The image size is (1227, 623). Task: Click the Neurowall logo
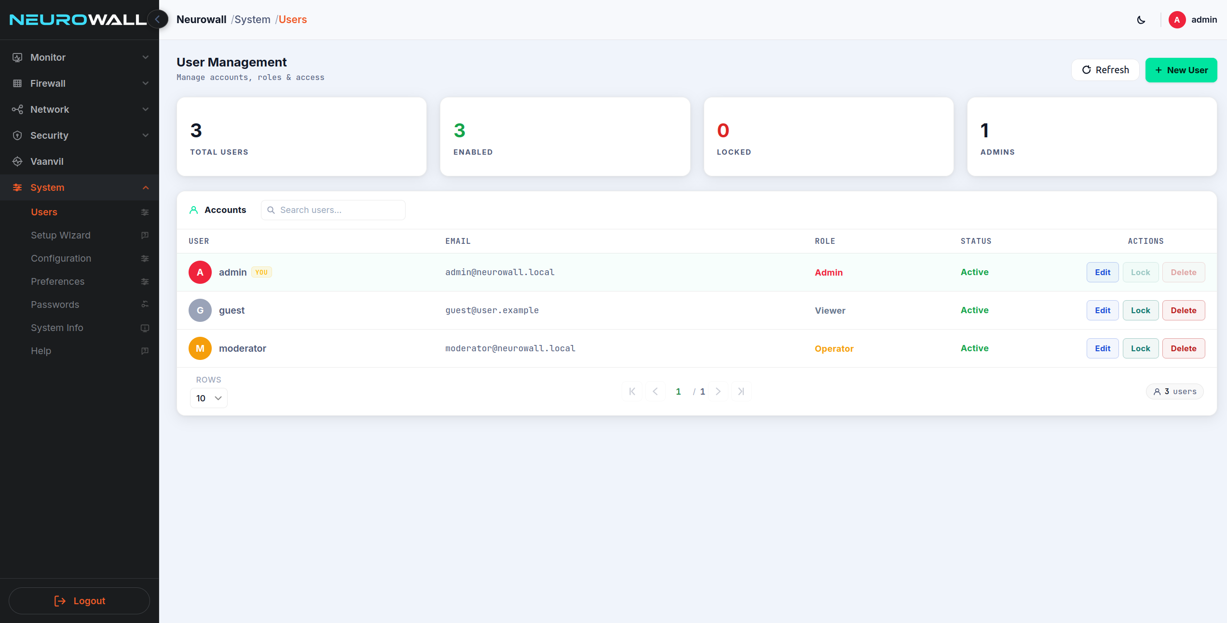pyautogui.click(x=78, y=20)
